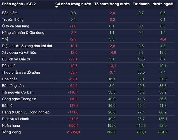
Task: Sort by Tự doanh column header
Action: click(141, 4)
